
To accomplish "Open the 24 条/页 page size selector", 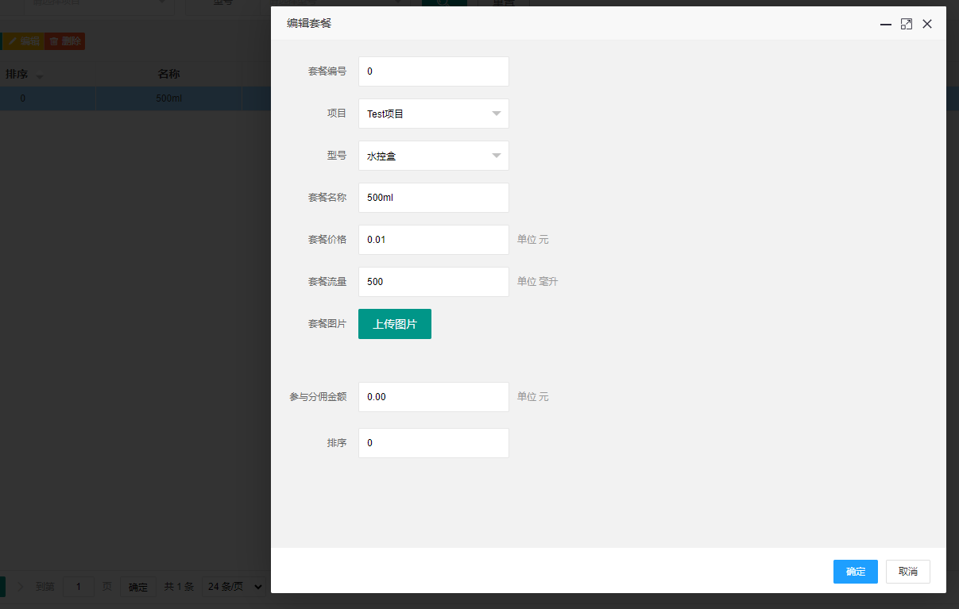I will 234,587.
